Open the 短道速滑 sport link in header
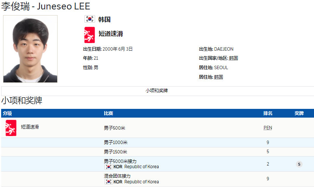 (x=111, y=34)
